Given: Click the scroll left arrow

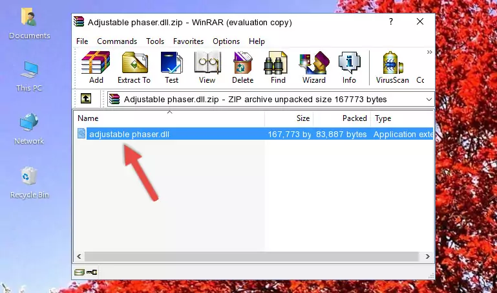Looking at the screenshot, I should 79,256.
